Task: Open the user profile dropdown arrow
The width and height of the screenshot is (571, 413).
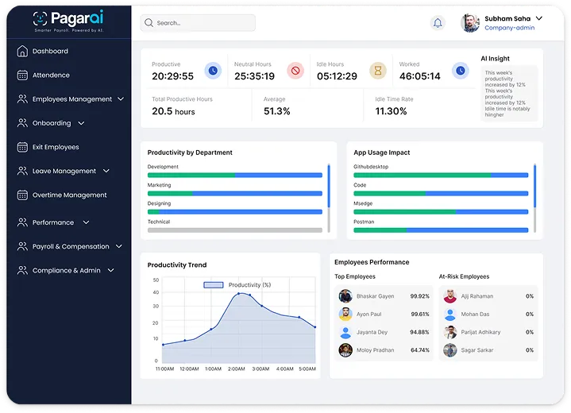Action: tap(538, 17)
